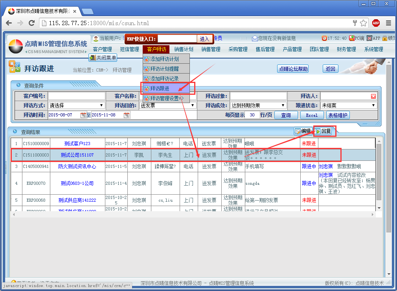Click the 关闭菜单 close menu button

tap(103, 58)
